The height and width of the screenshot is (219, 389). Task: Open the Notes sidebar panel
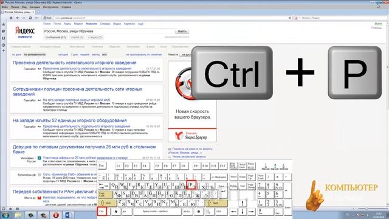click(4, 31)
